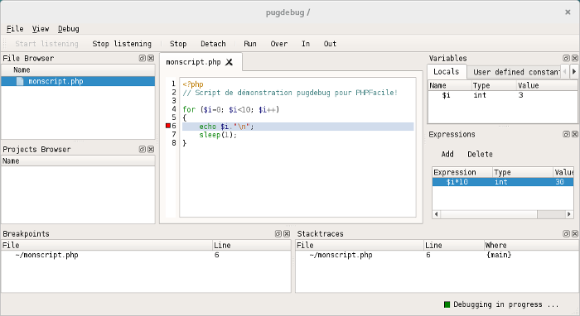Click step In in the toolbar

point(306,44)
